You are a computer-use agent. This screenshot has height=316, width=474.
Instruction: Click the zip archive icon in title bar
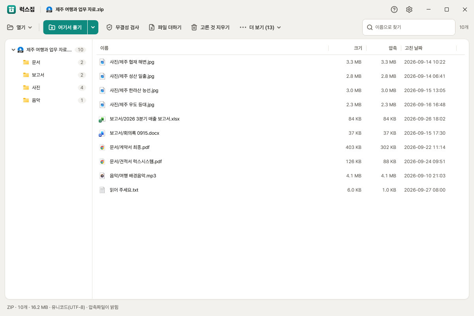point(49,9)
